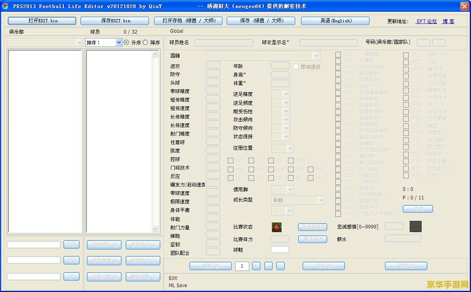This screenshot has height=292, width=471.
Task: Check the GK position box
Action: pyautogui.click(x=311, y=178)
